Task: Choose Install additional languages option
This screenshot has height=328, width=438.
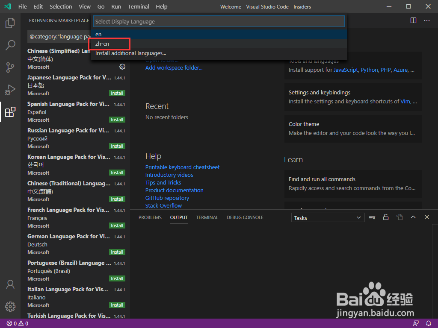Action: [x=219, y=53]
